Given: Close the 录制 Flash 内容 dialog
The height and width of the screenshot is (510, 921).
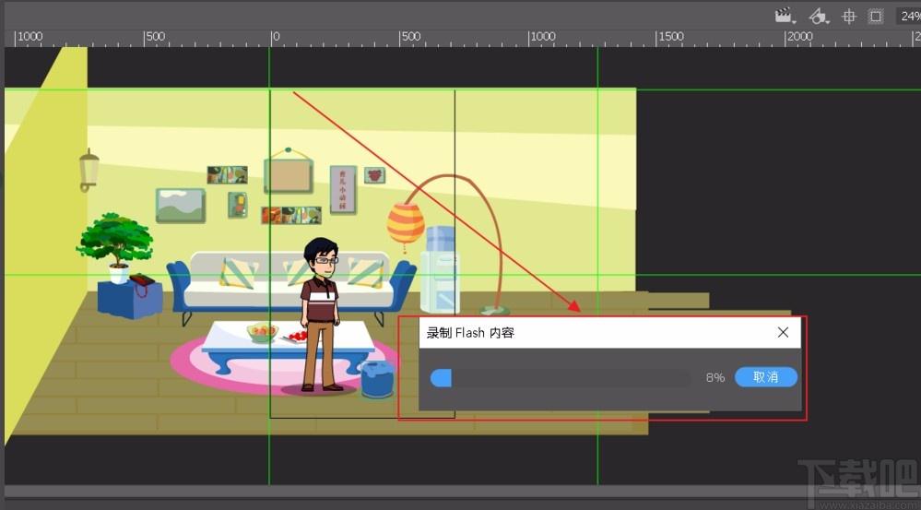Looking at the screenshot, I should [783, 333].
